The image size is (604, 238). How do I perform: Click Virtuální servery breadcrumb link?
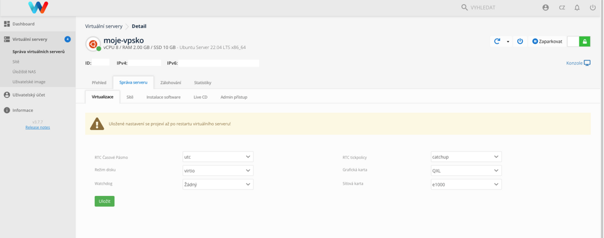click(x=104, y=26)
